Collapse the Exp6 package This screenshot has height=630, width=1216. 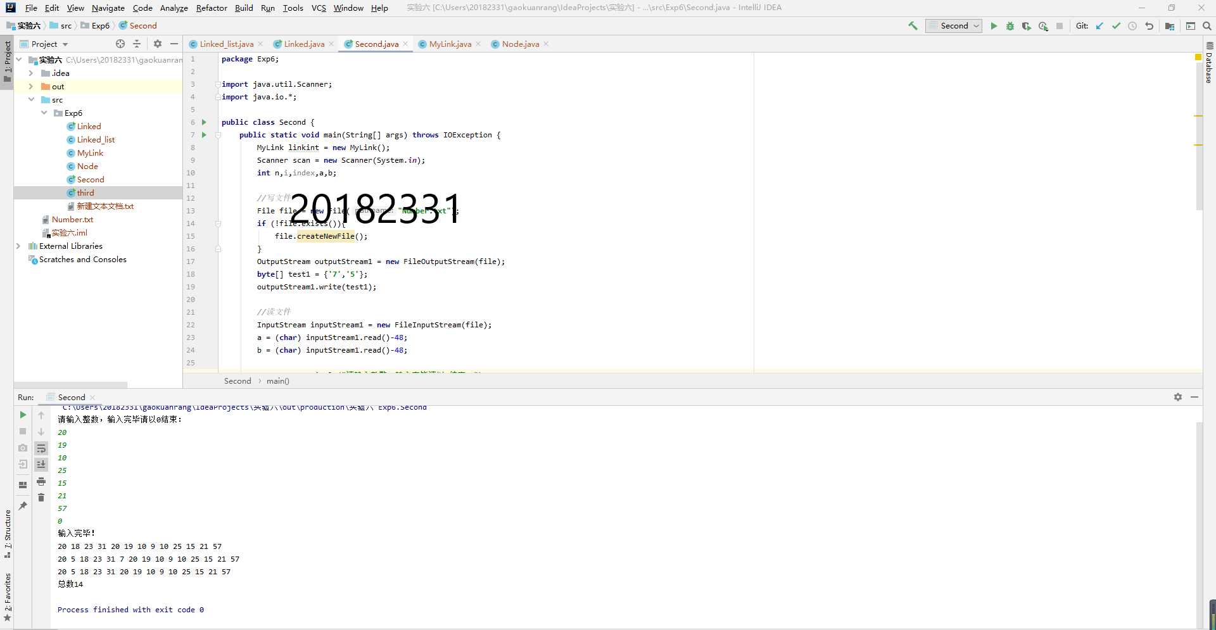(x=44, y=113)
